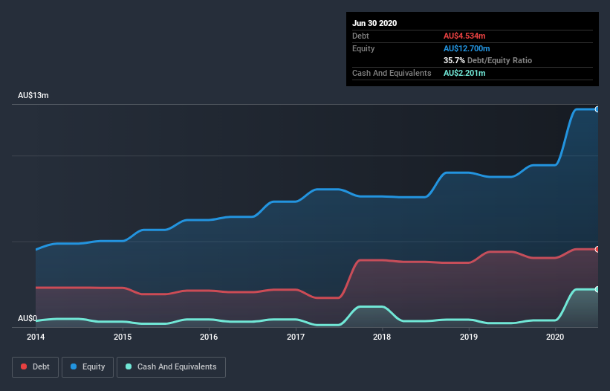Toggle Cash And Equivalents legend button
This screenshot has height=391, width=610.
pyautogui.click(x=171, y=367)
